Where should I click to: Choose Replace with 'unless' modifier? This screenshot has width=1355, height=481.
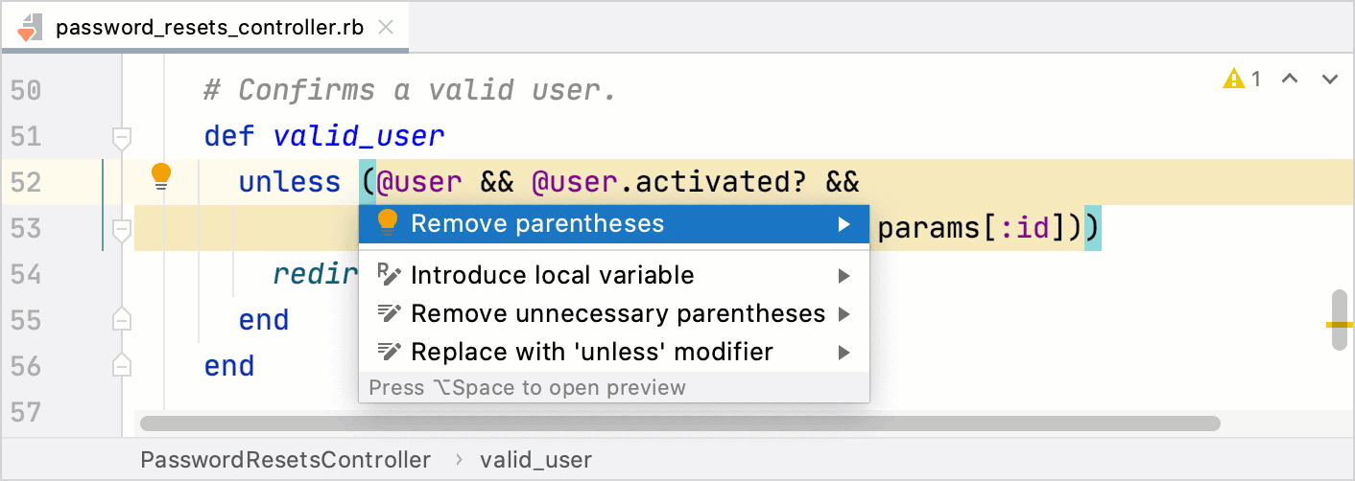click(x=591, y=352)
